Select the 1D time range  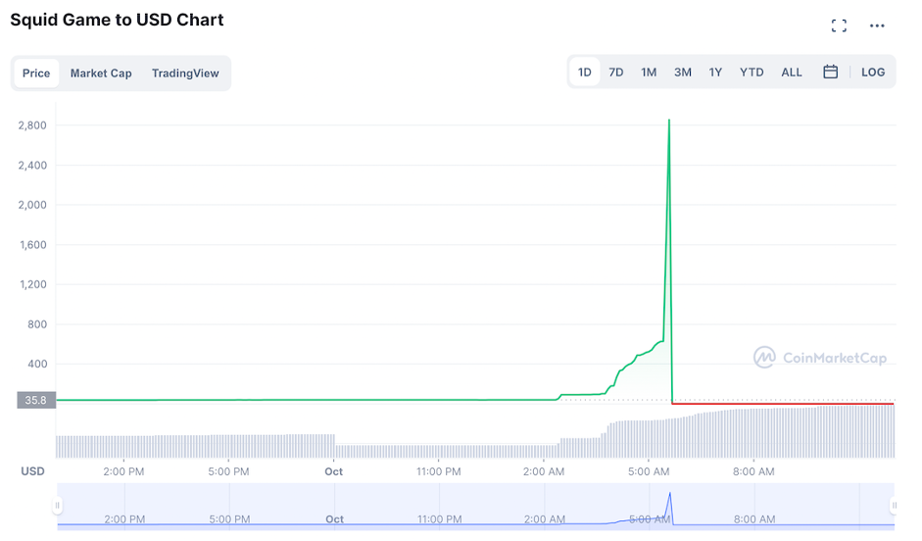click(584, 72)
